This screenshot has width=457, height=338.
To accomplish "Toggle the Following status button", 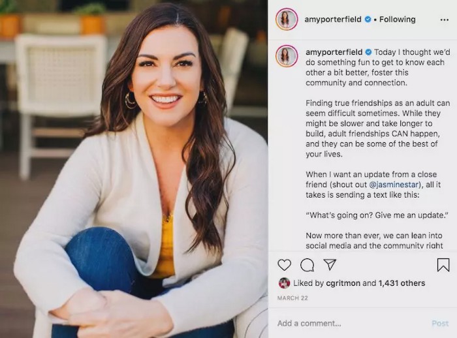I will tap(397, 20).
